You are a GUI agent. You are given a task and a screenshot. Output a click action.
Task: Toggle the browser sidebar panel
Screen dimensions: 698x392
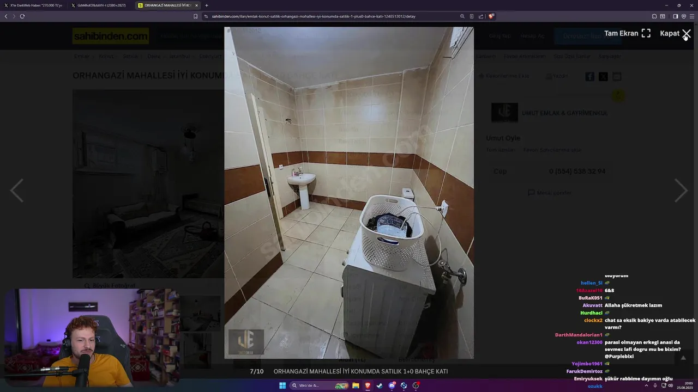pos(675,16)
